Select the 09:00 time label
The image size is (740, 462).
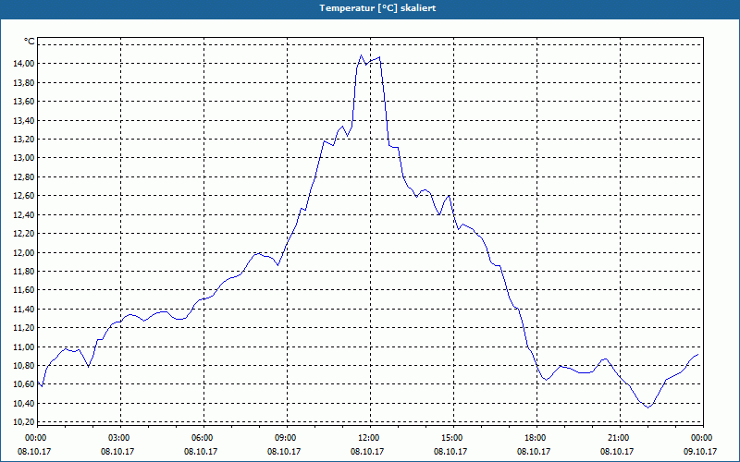click(287, 438)
